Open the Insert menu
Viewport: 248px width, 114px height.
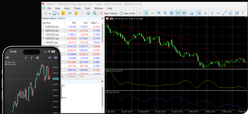pos(67,8)
